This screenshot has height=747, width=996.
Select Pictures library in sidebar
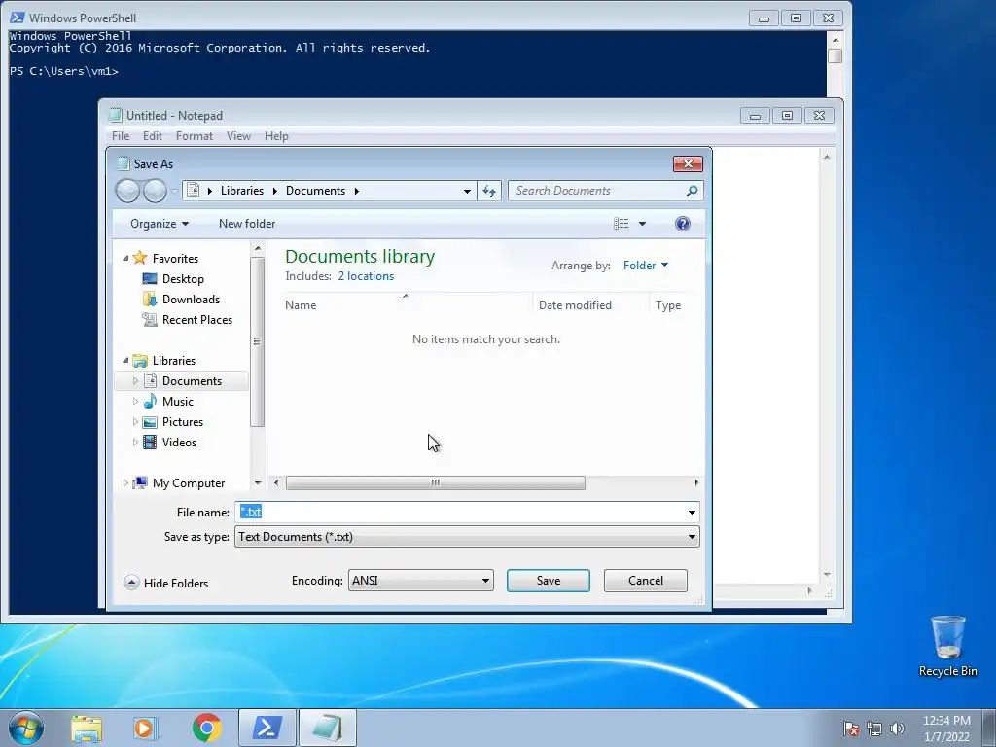[182, 422]
